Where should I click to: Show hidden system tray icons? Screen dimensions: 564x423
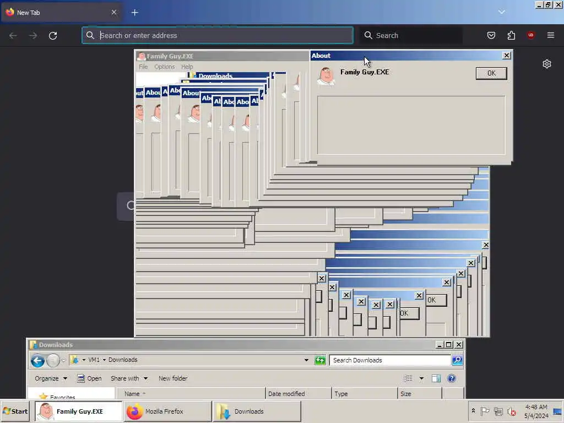click(473, 411)
